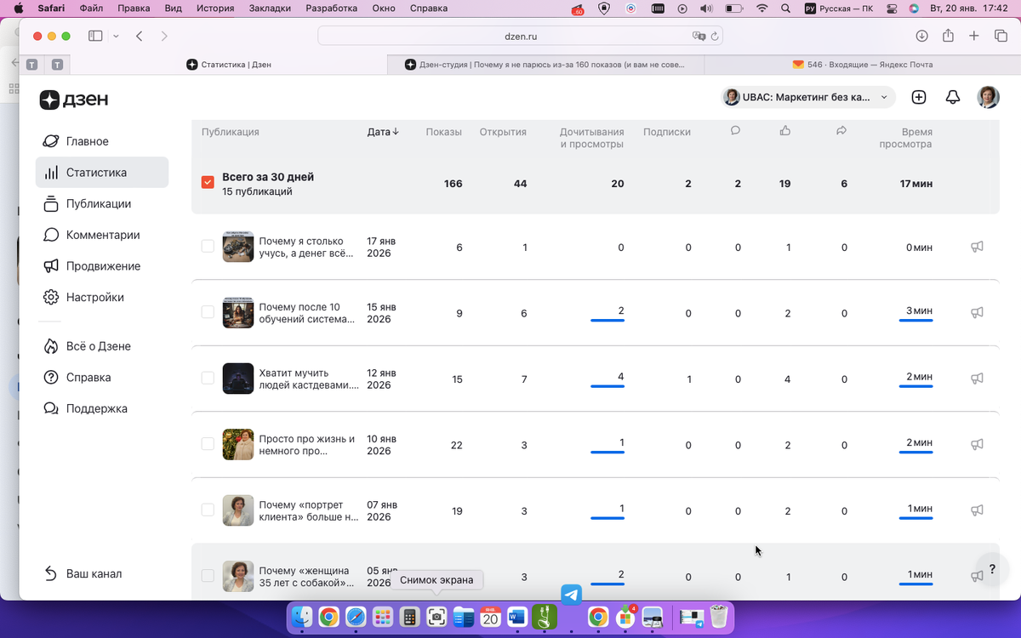This screenshot has height=638, width=1021.
Task: Switch to Дзен-студия tab
Action: coord(545,64)
